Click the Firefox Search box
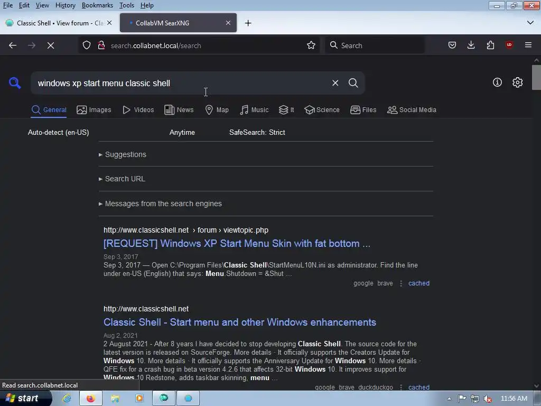Screen dimensions: 541x406 pos(375,45)
